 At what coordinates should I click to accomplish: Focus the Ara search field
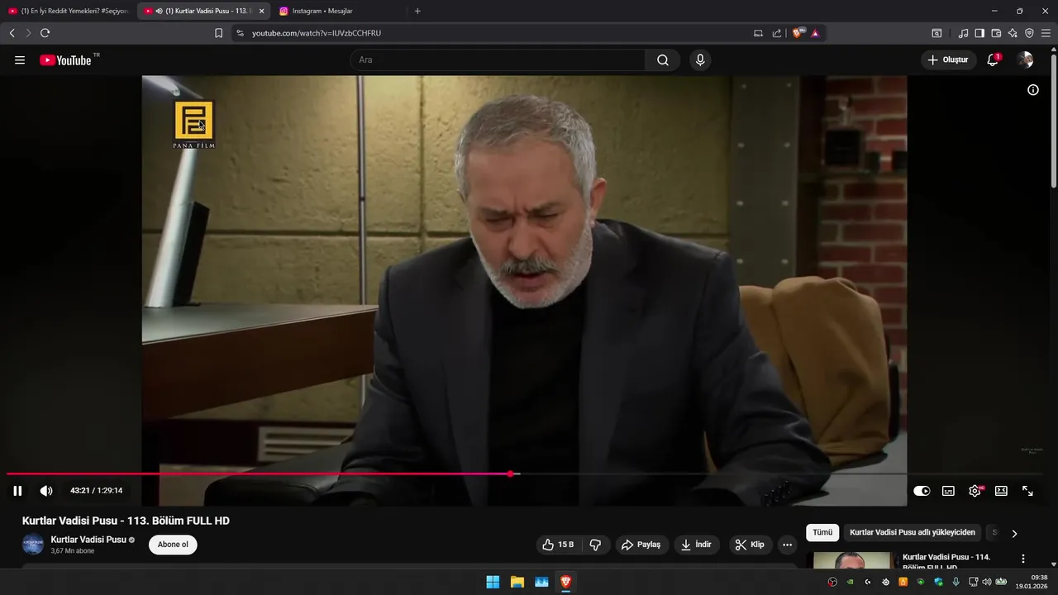point(498,60)
